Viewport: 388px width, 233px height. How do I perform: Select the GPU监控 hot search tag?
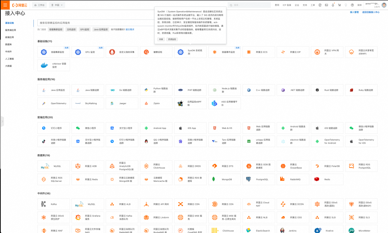tap(85, 29)
